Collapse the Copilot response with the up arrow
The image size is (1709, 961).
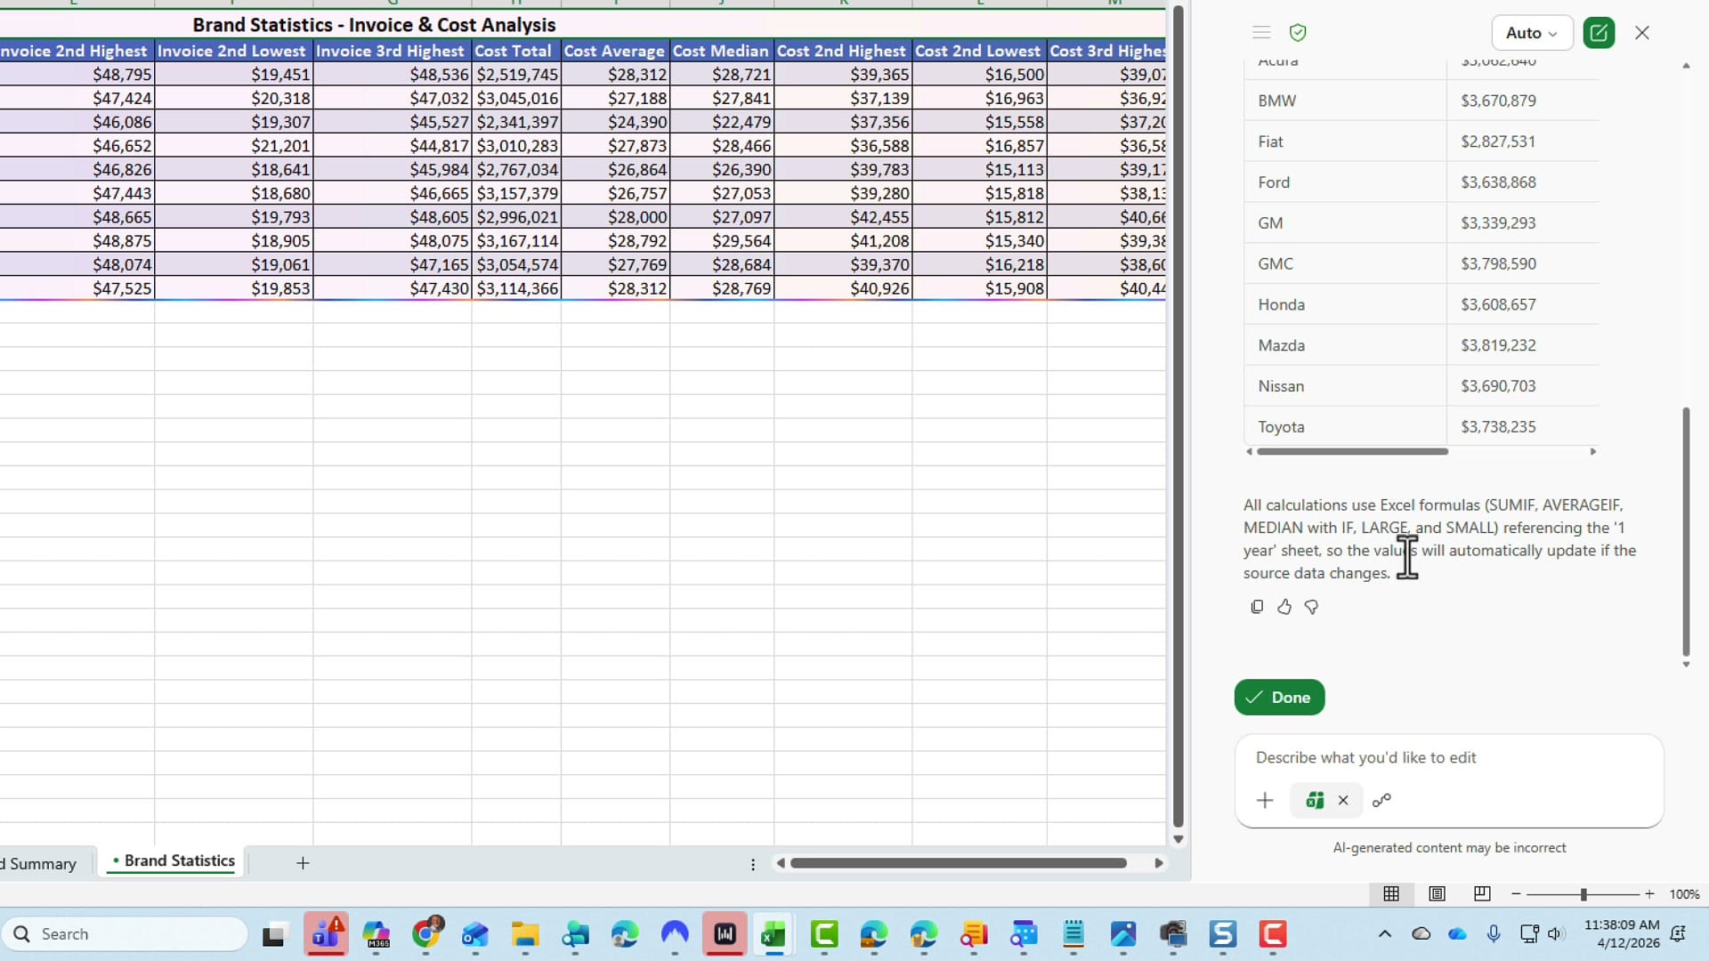tap(1686, 66)
